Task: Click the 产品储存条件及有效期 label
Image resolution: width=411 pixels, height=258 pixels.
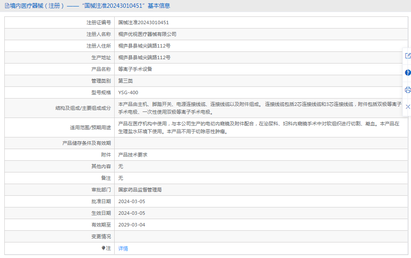Action: (87, 143)
